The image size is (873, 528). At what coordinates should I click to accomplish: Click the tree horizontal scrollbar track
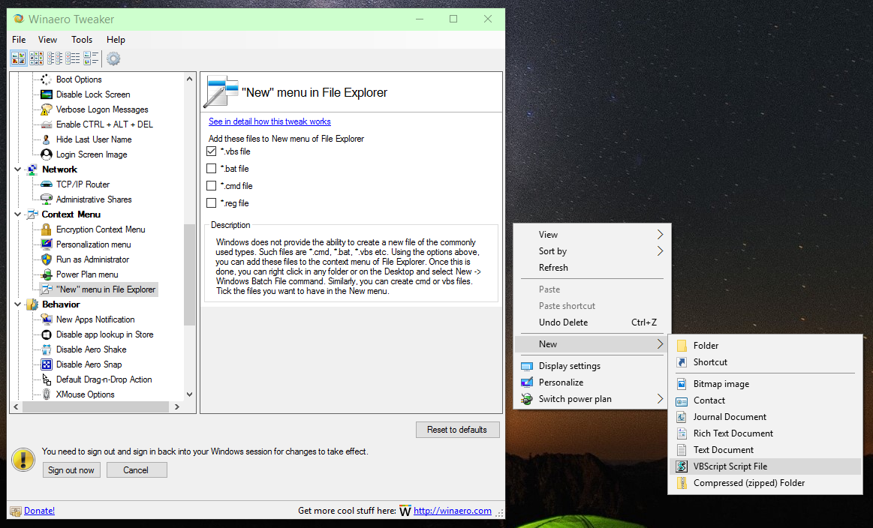coord(95,406)
